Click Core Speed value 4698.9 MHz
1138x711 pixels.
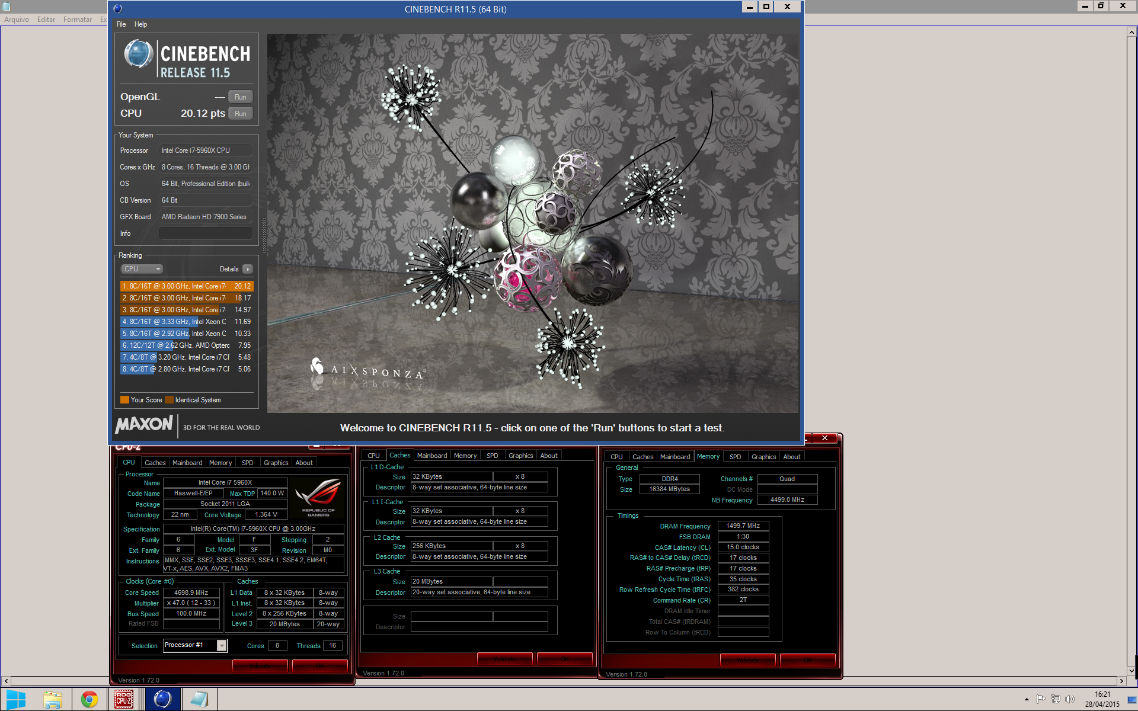[x=191, y=592]
